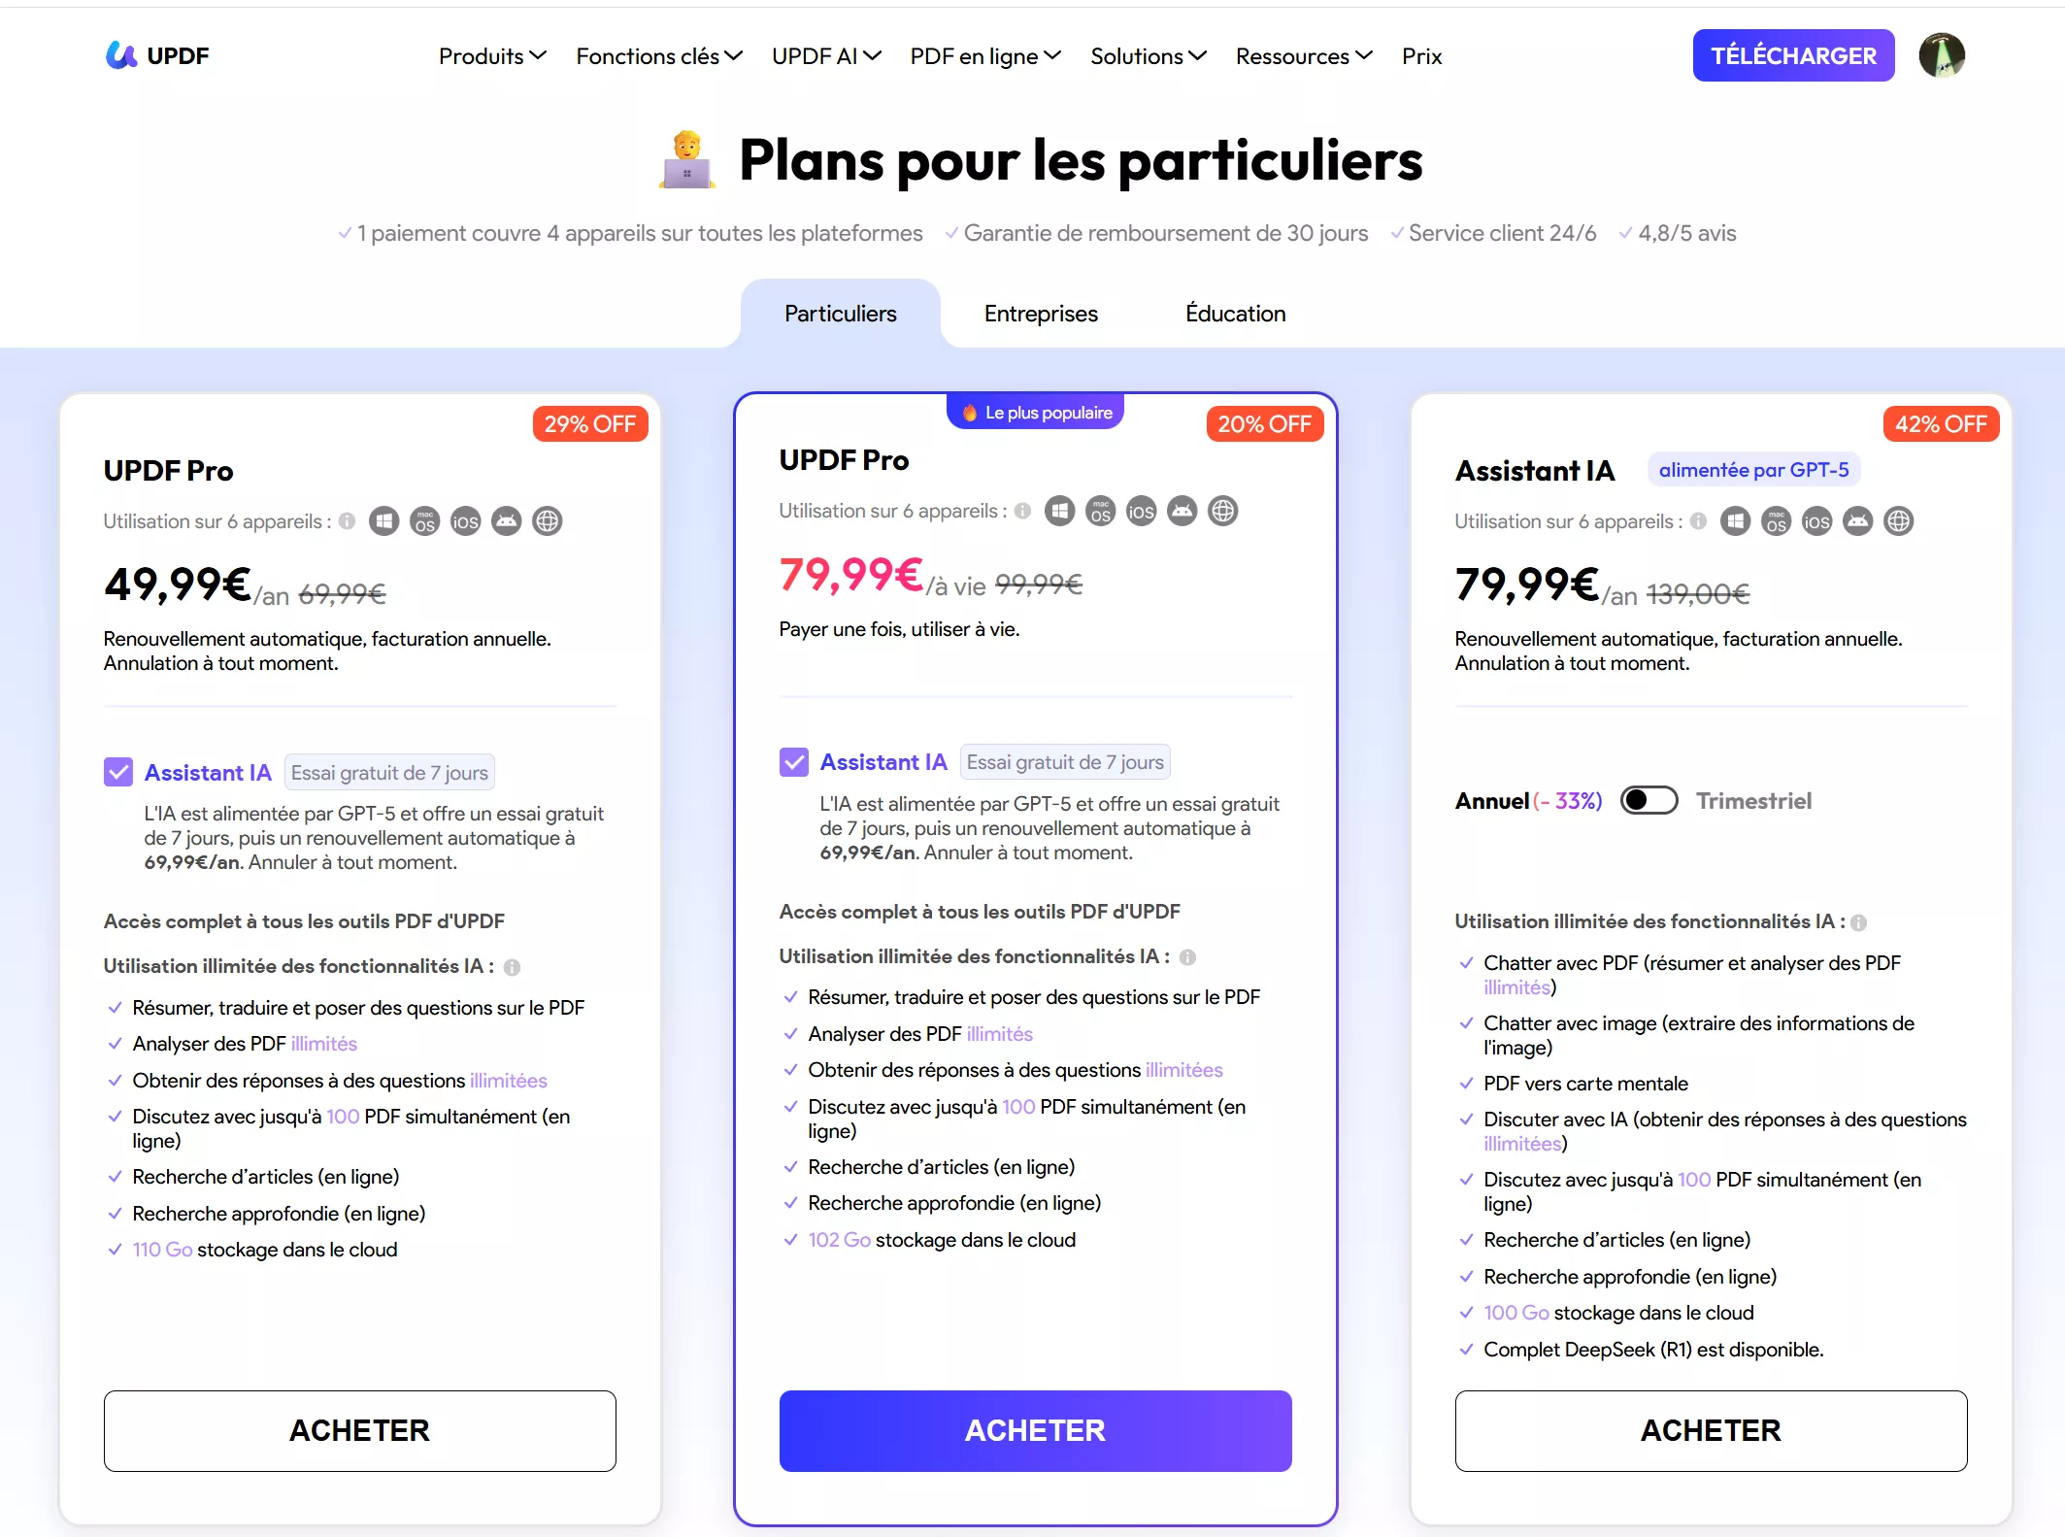2065x1537 pixels.
Task: Click ACHETER for the lifetime UPDF Pro plan
Action: coord(1035,1430)
